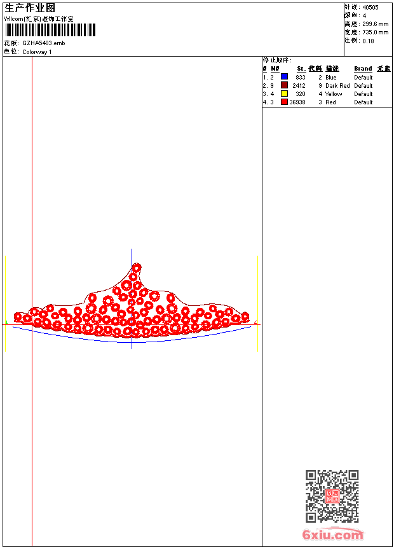394x547 pixels.
Task: Click the stop number 2. 9
Action: [268, 85]
